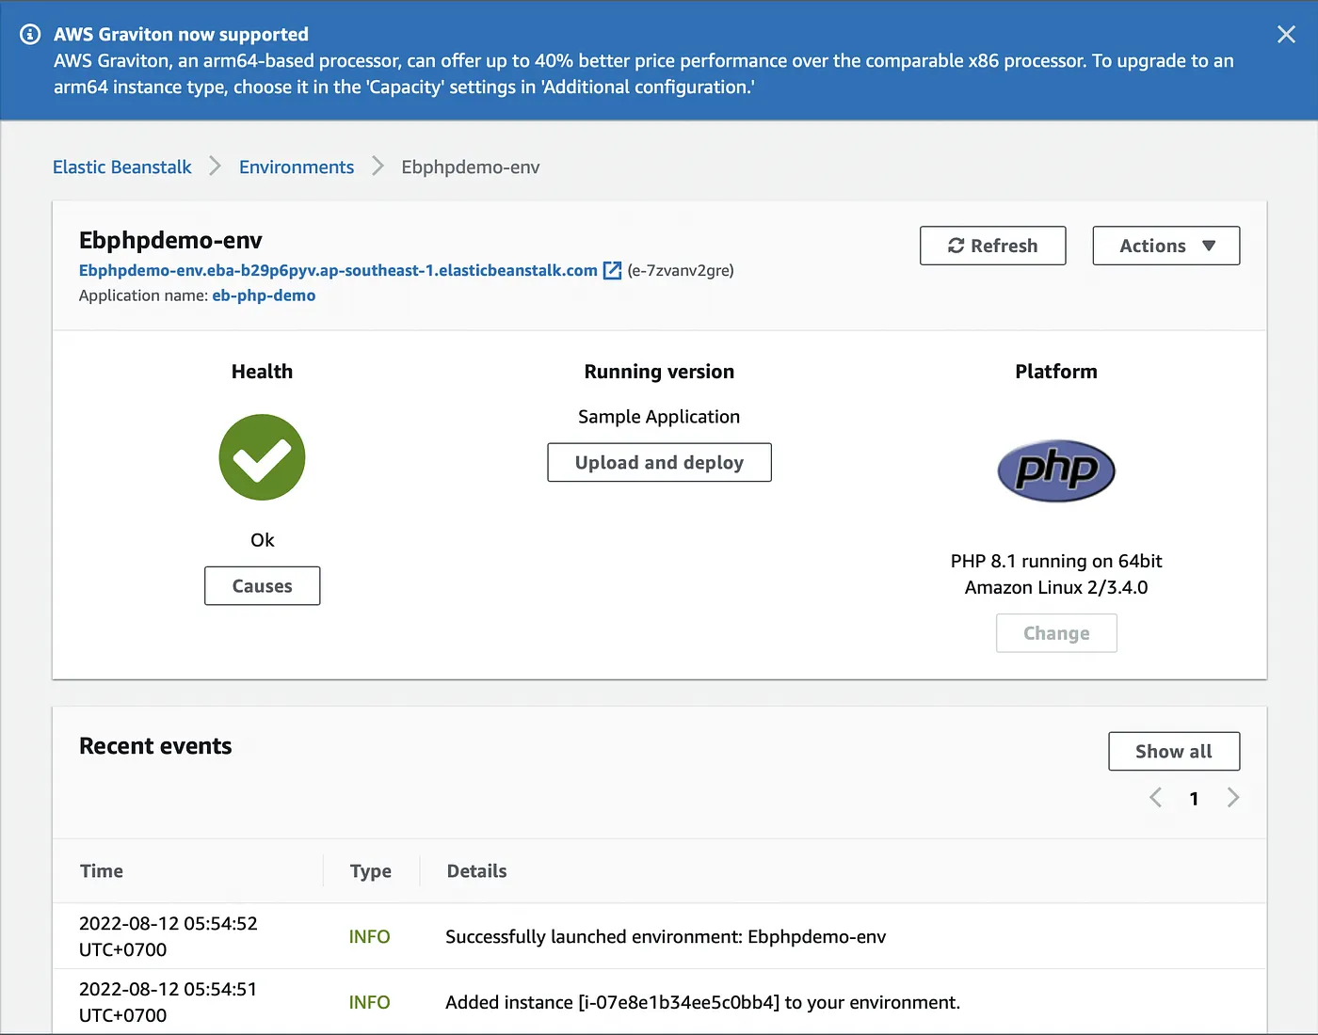Click Upload and deploy button
Screen dimensions: 1318x1035
coord(659,462)
